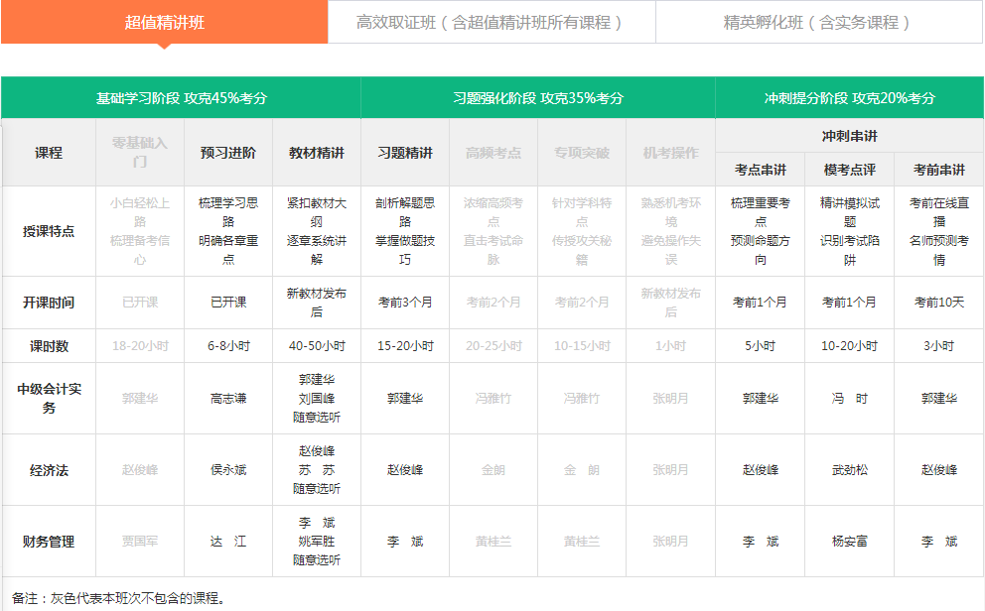Select the 教材精讲 column header
Viewport: 985px width, 611px height.
coord(317,153)
